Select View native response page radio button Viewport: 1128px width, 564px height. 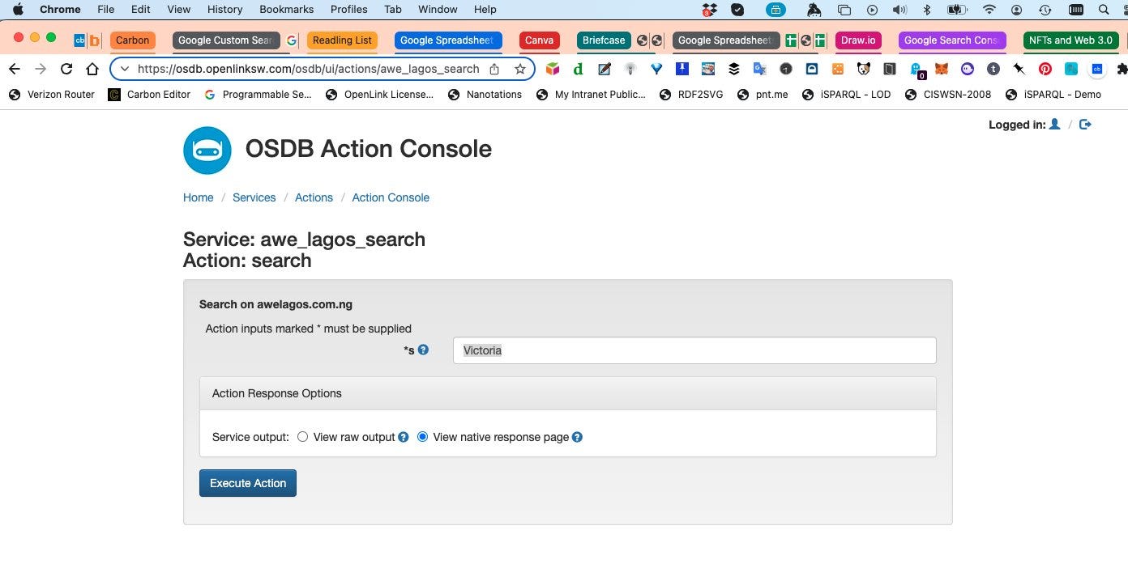point(422,437)
